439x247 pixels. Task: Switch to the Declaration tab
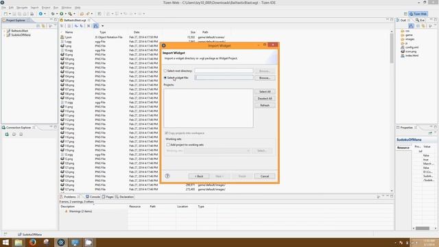125,197
